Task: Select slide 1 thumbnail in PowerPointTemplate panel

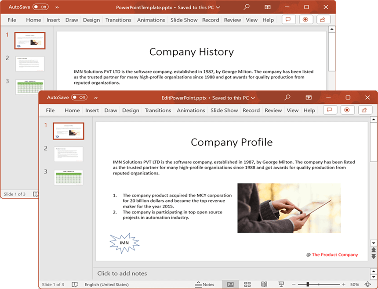Action: (x=30, y=41)
